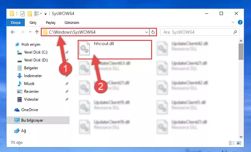Open Explorer help question mark
This screenshot has width=251, height=152.
coord(240,22)
